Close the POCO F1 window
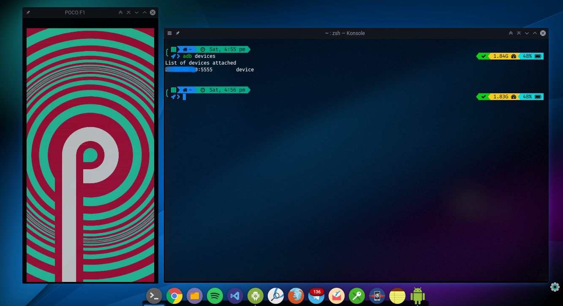563x306 pixels. [153, 13]
